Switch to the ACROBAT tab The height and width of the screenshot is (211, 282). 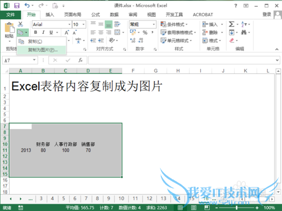point(203,15)
